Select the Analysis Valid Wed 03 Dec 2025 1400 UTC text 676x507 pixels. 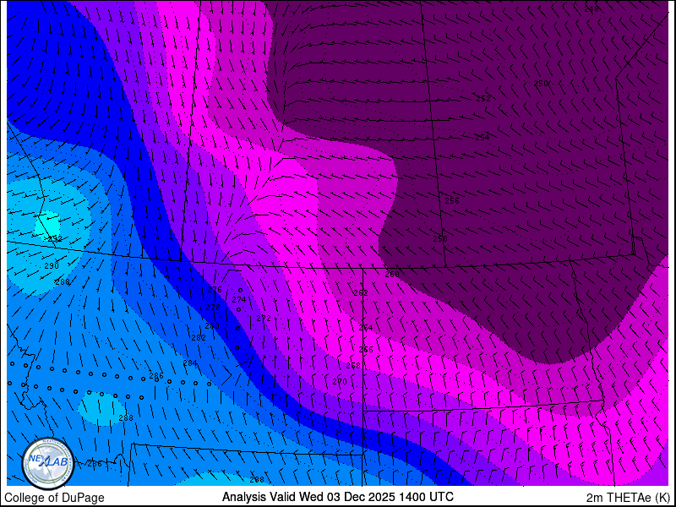337,497
